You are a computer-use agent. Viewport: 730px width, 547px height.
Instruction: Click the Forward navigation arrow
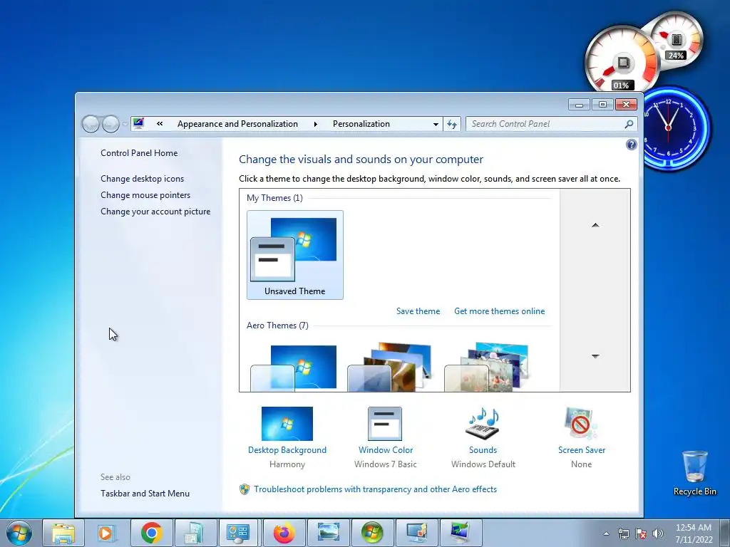110,124
